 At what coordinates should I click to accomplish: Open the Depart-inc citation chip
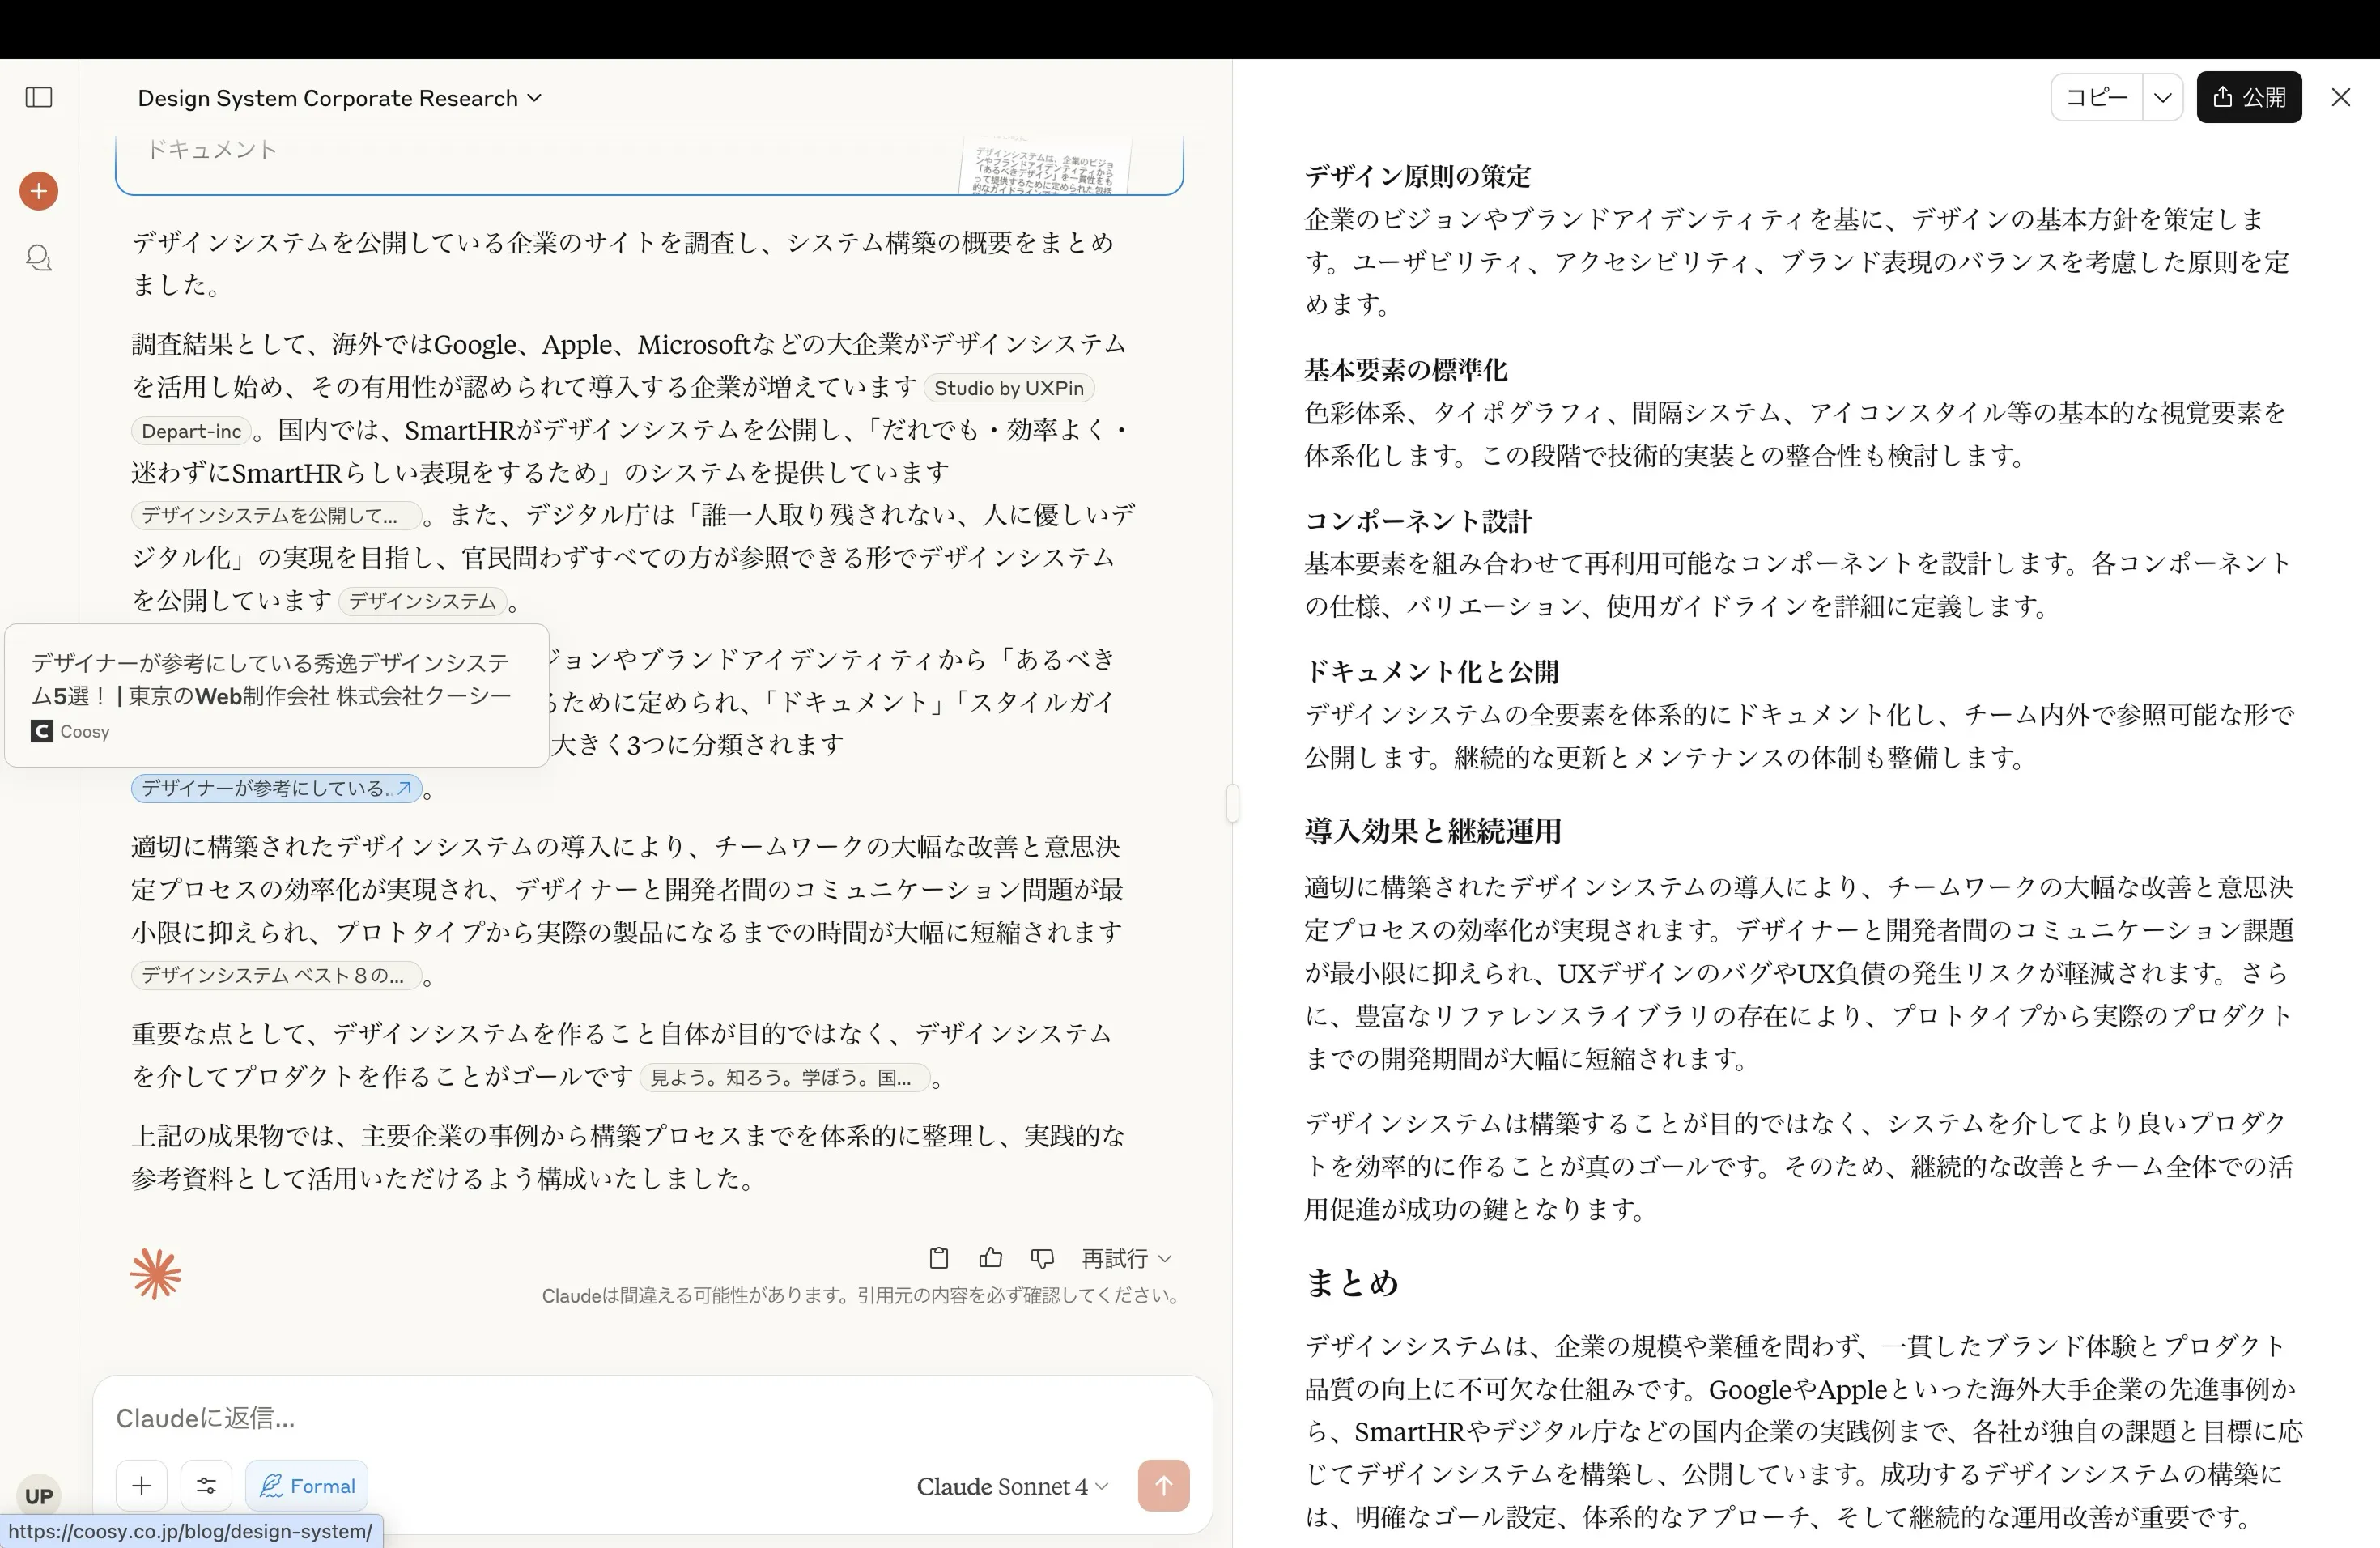coord(191,431)
